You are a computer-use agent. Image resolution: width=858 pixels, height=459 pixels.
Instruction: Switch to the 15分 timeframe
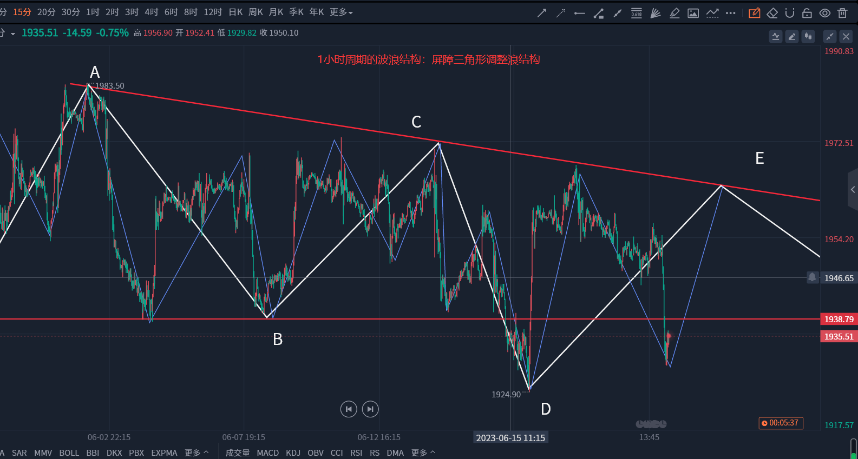(22, 12)
